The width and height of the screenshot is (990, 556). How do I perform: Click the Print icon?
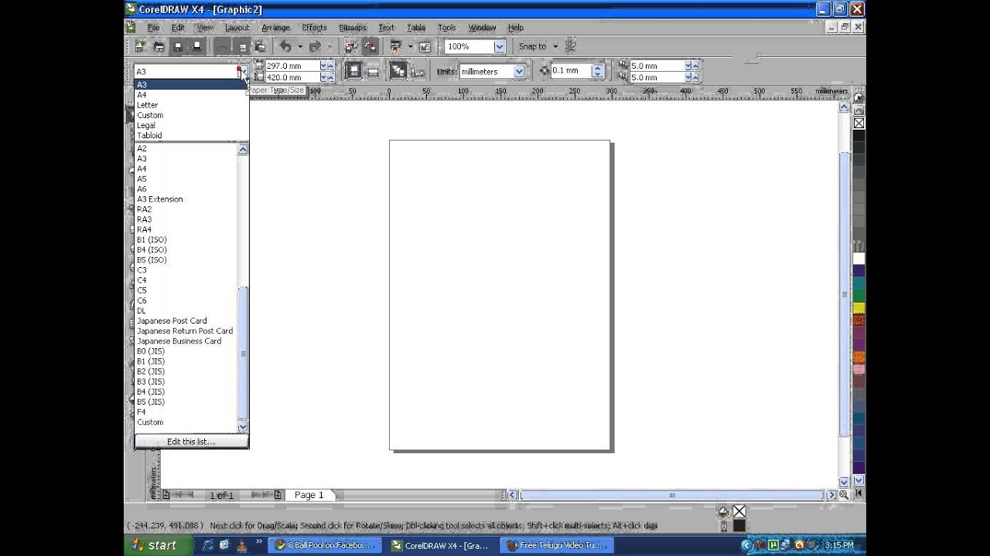[x=196, y=46]
